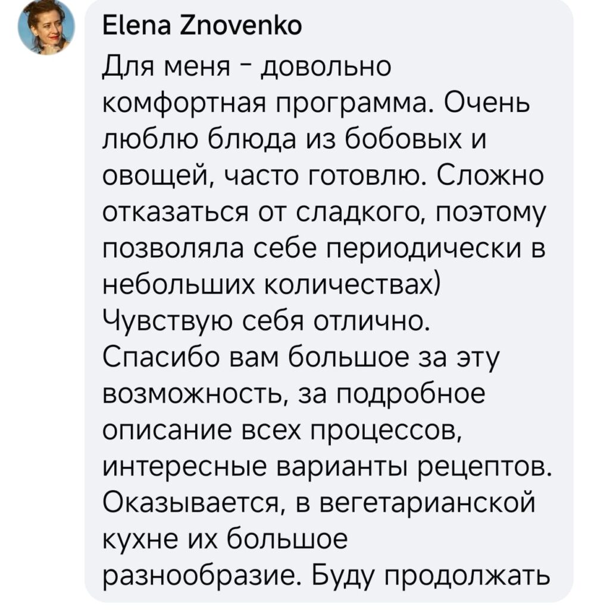
Task: Click the line «Спасибо вам большое за эту»
Action: [x=301, y=358]
